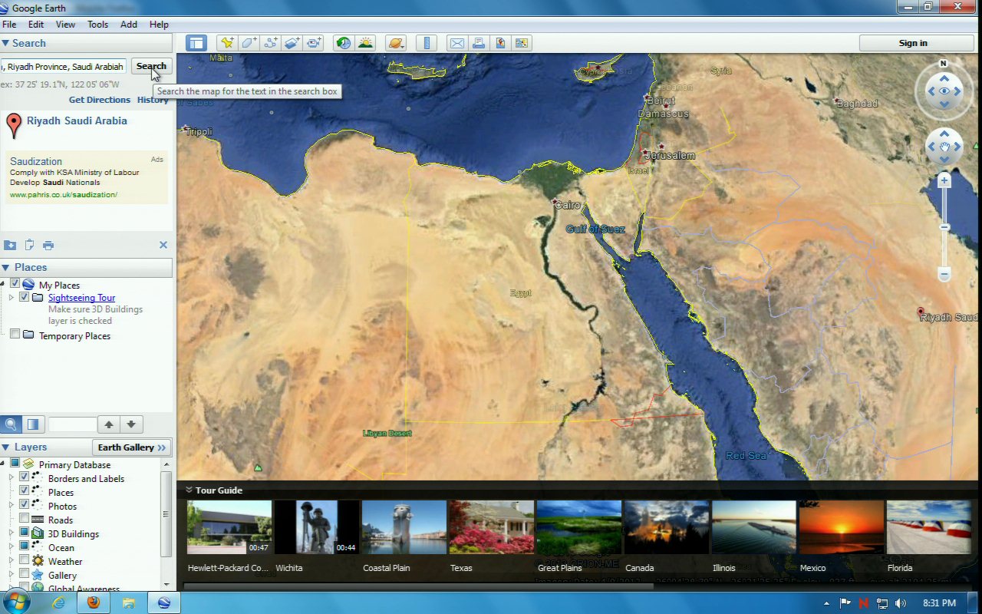Image resolution: width=982 pixels, height=614 pixels.
Task: Click the Get Directions link
Action: pyautogui.click(x=99, y=100)
